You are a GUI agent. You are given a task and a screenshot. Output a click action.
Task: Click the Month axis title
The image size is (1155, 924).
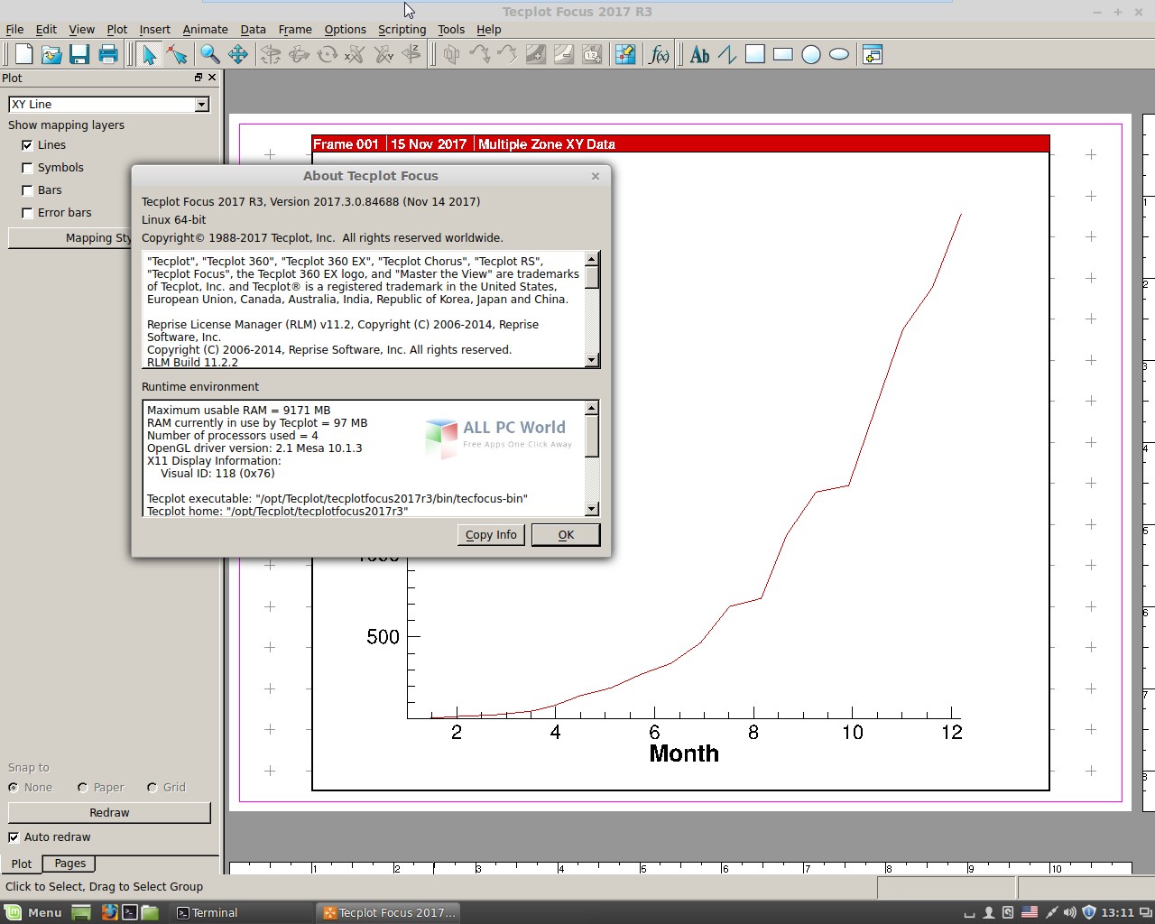(x=684, y=753)
